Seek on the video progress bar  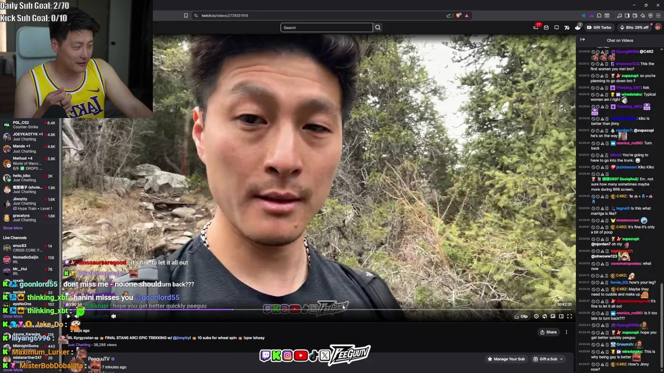pyautogui.click(x=319, y=310)
